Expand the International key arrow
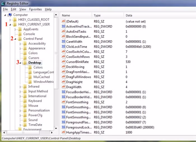This screenshot has height=142, width=196. click(x=20, y=96)
